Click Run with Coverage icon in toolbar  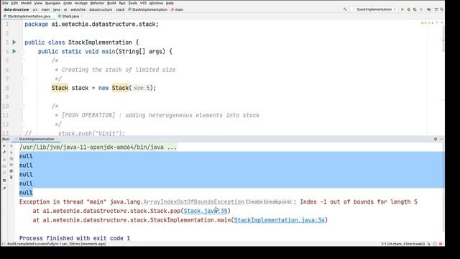[415, 9]
